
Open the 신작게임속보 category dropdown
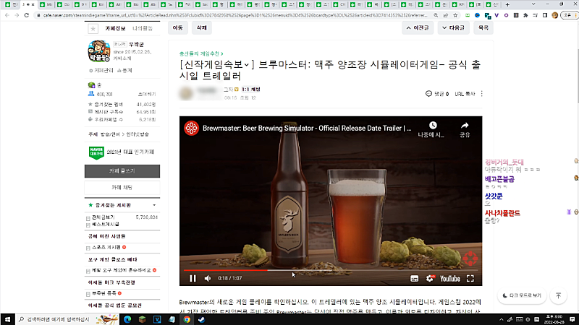coord(247,64)
